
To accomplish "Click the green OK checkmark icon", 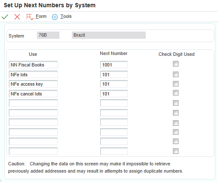I will [x=5, y=17].
